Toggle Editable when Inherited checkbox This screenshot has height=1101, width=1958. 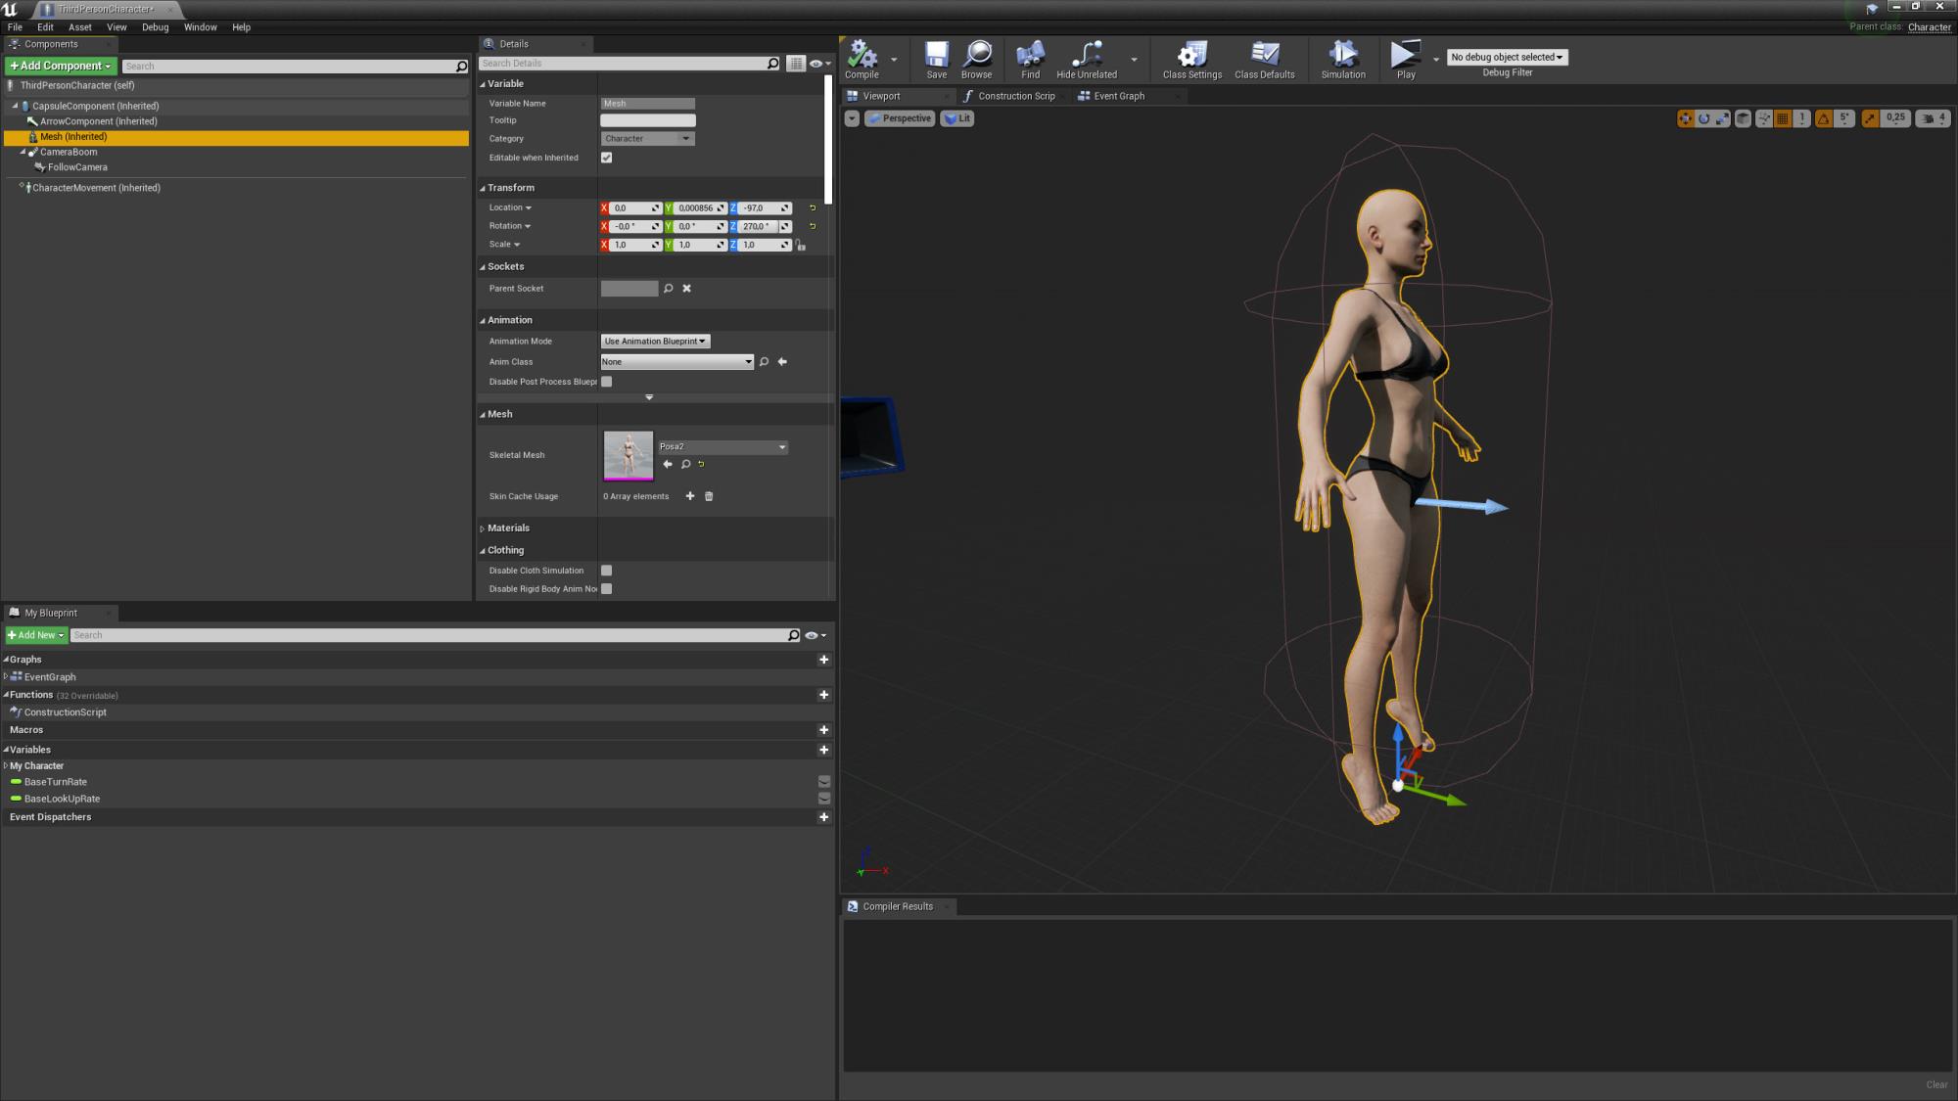(x=606, y=158)
